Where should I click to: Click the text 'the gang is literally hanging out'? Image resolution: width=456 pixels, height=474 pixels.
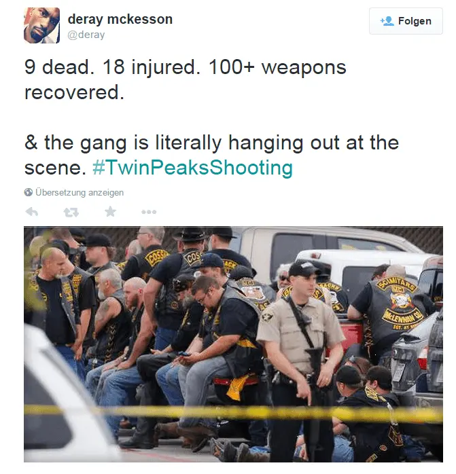click(192, 143)
